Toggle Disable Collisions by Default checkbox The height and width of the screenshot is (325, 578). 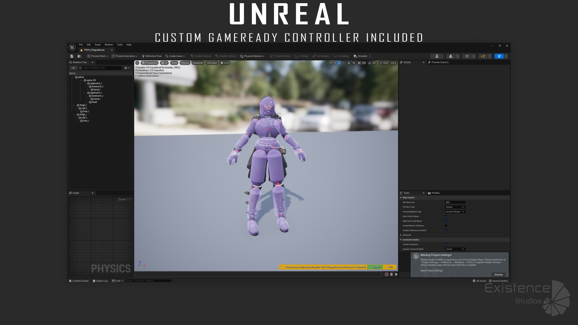click(446, 231)
